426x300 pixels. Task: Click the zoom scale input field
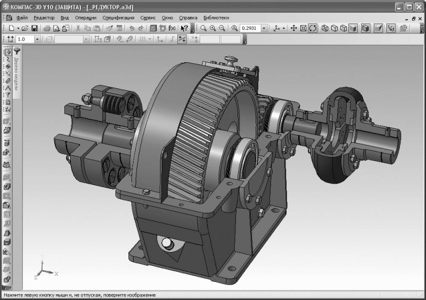[x=250, y=28]
